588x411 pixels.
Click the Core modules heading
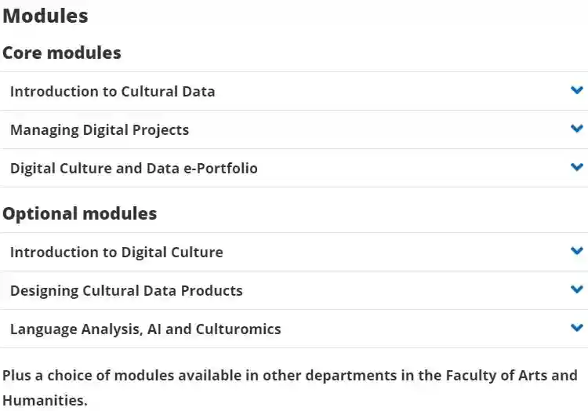click(62, 53)
